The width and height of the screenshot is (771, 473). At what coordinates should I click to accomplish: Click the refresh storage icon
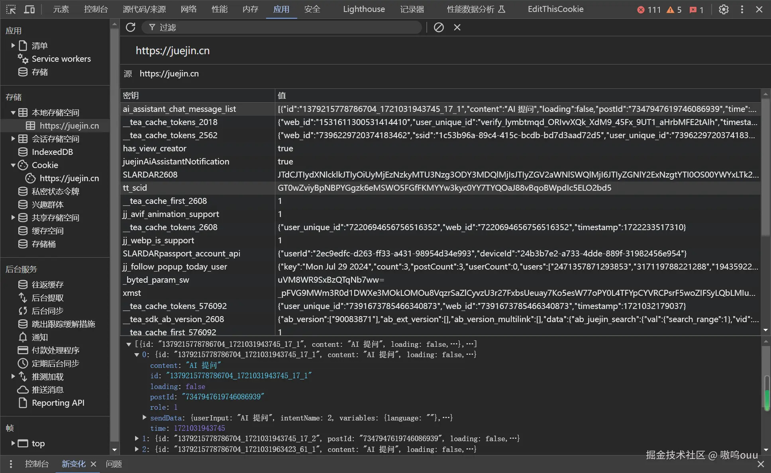(131, 27)
